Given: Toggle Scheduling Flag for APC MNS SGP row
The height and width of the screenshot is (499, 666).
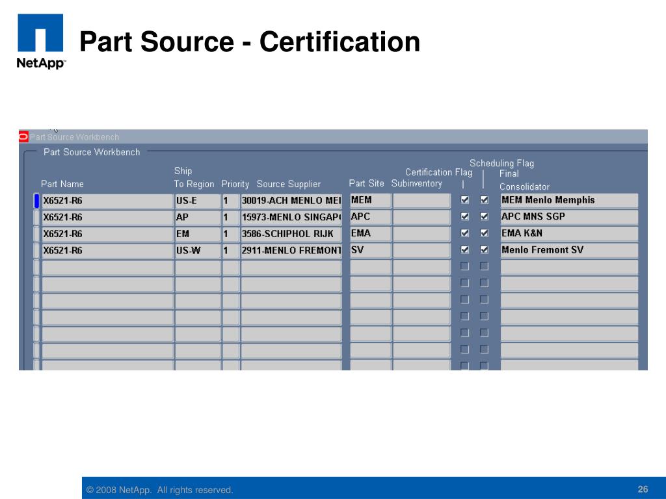Looking at the screenshot, I should coord(484,216).
